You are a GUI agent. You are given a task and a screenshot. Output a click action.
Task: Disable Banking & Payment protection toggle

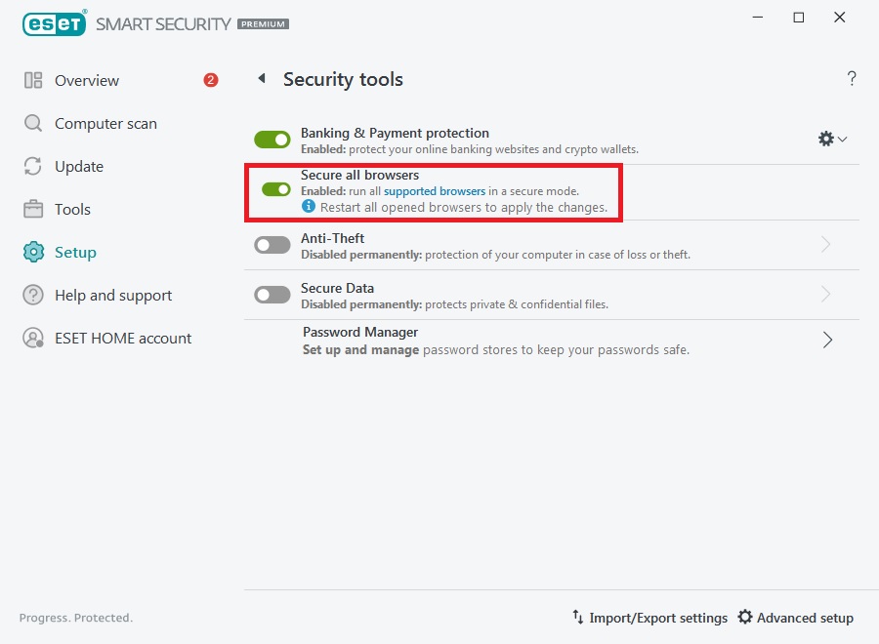pyautogui.click(x=272, y=141)
